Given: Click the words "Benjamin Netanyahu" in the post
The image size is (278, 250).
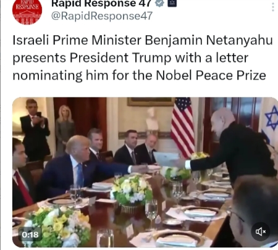Looking at the screenshot, I should click(209, 40).
